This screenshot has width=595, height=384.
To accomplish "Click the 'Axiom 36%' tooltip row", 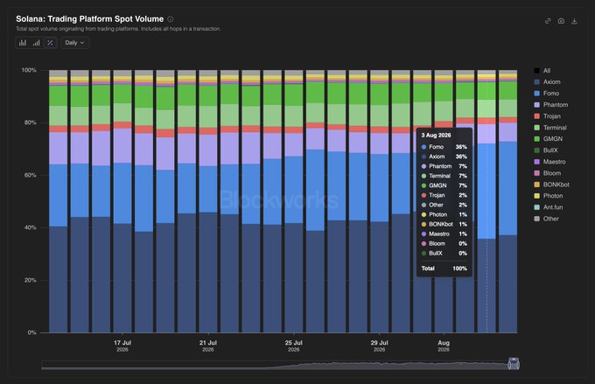I will click(x=444, y=157).
